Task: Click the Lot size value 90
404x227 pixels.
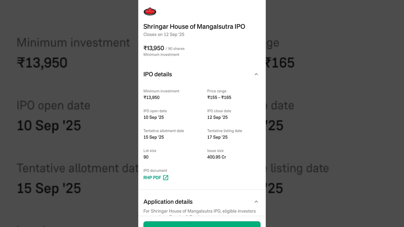Action: tap(146, 157)
